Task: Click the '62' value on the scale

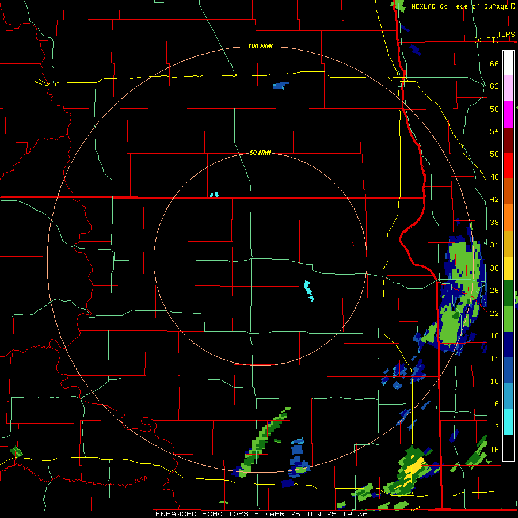Action: click(x=494, y=86)
